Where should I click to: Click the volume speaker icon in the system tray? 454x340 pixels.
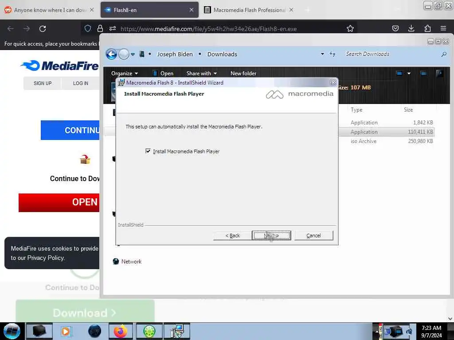[409, 331]
